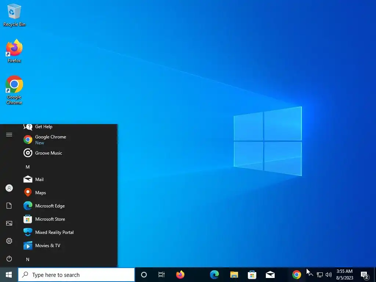
Task: Click the network icon in system tray
Action: [320, 275]
